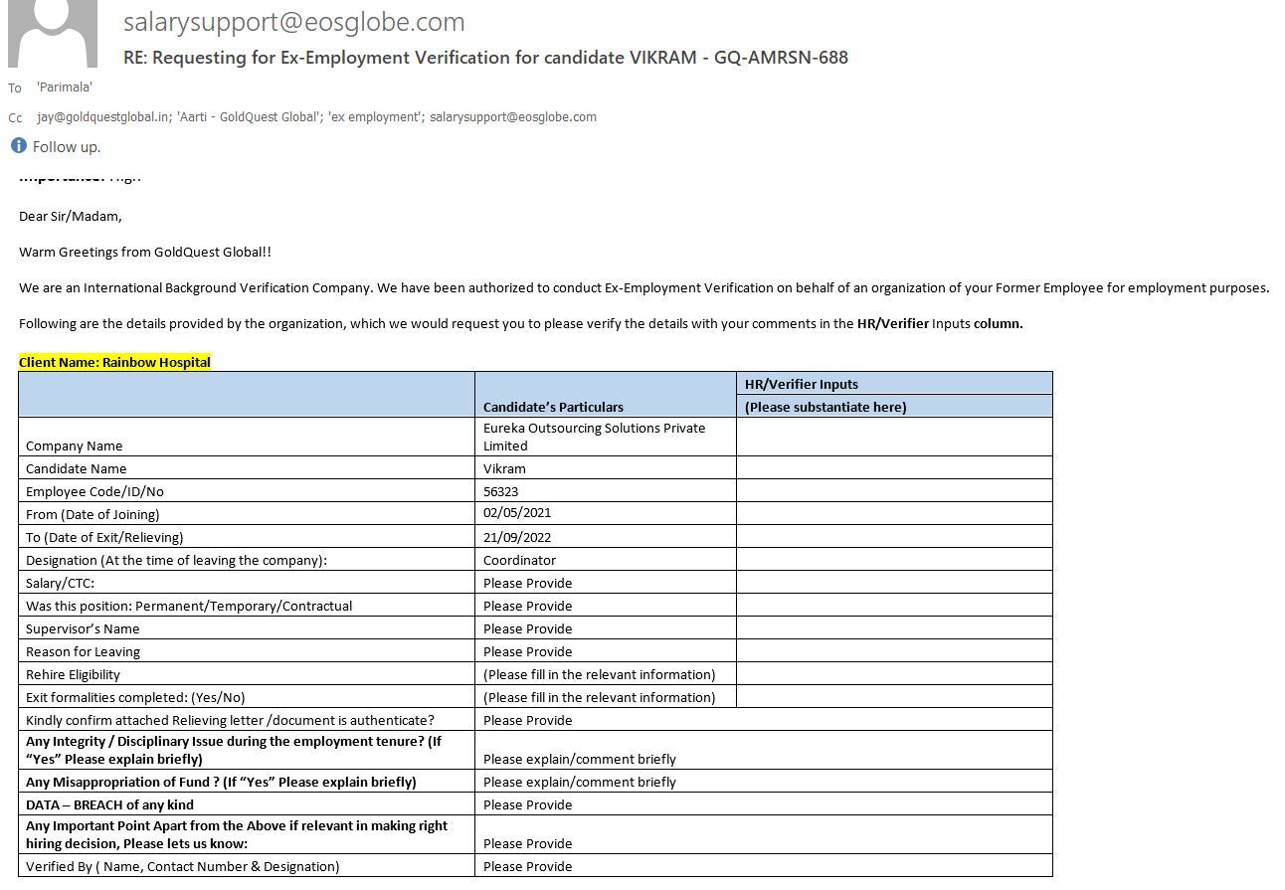
Task: Click the empty HR/Verifier Inputs cell for Employee Code
Action: click(x=894, y=490)
